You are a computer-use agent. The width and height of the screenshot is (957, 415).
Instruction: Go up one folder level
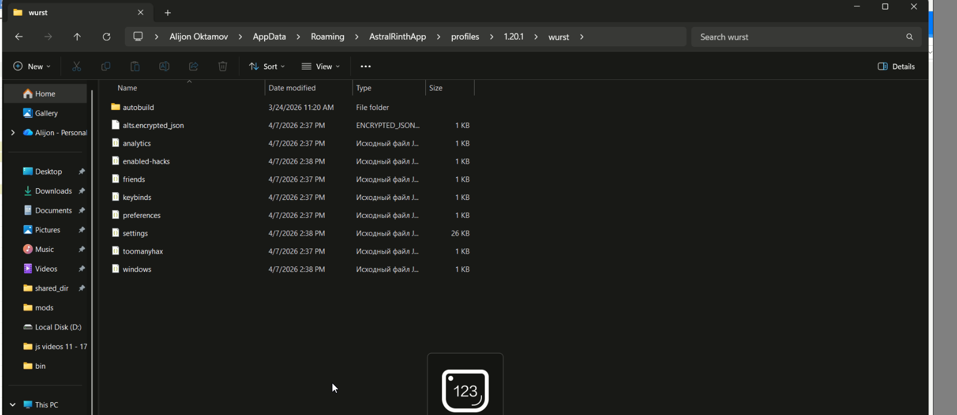pyautogui.click(x=77, y=37)
